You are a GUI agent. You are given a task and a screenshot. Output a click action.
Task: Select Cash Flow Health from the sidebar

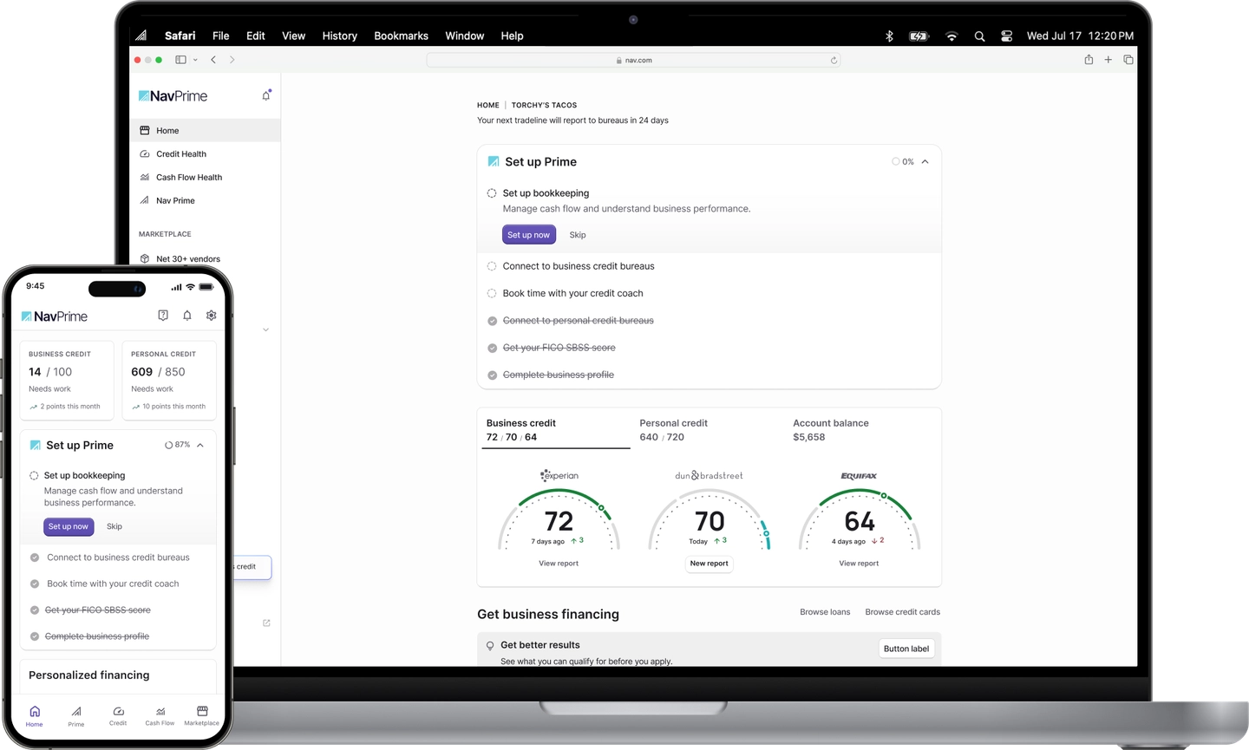[x=187, y=177]
